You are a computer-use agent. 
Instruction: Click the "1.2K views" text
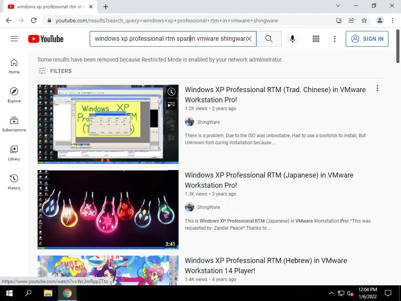pyautogui.click(x=196, y=109)
